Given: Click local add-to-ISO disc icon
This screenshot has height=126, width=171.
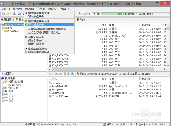Looking at the screenshot, I should coord(65,74).
